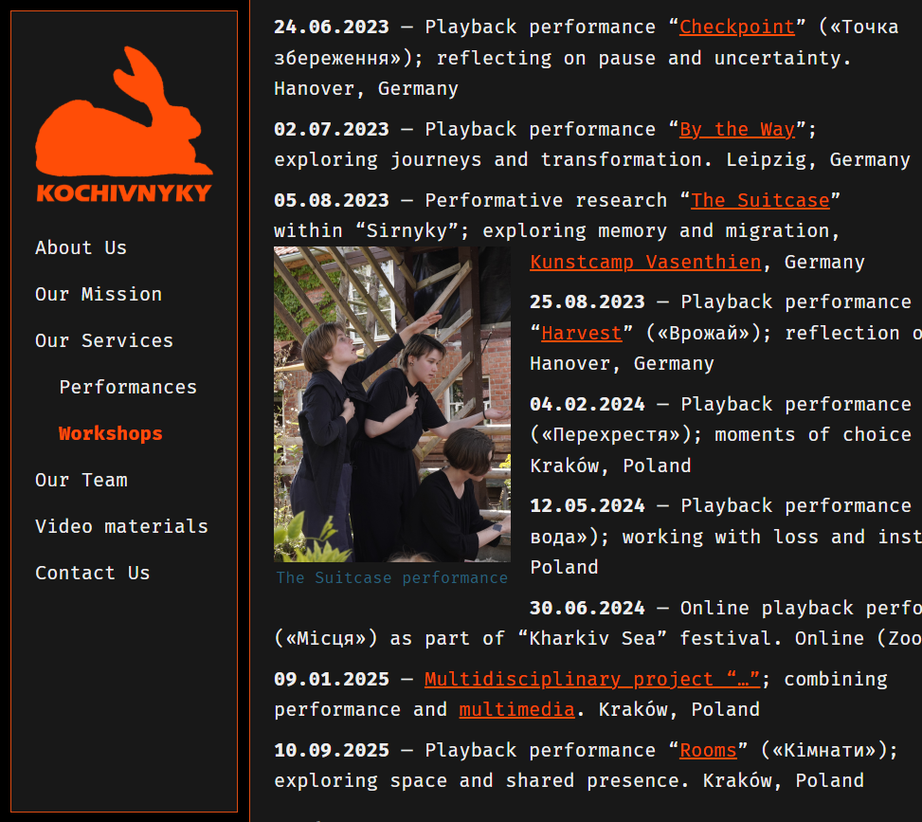This screenshot has height=822, width=922.
Task: Open the Multidisciplinary project link
Action: 592,680
